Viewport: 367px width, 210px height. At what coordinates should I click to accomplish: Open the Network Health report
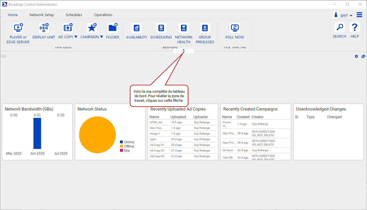(184, 28)
